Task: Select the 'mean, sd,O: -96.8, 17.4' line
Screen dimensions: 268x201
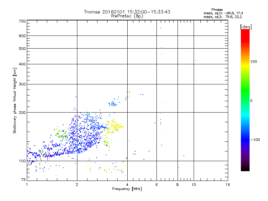Action: pyautogui.click(x=223, y=13)
